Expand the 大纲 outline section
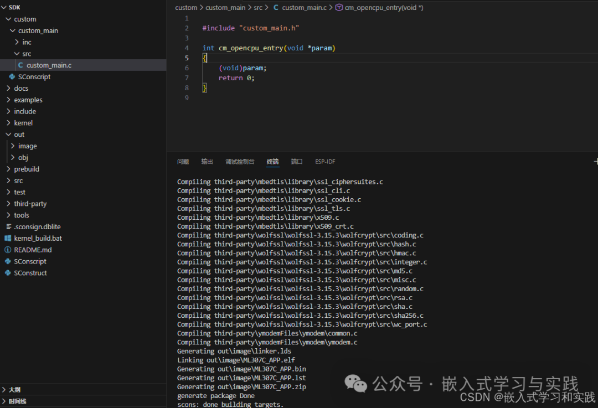This screenshot has height=408, width=598. (x=4, y=390)
